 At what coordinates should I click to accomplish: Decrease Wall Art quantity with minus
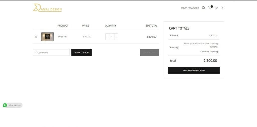(x=107, y=37)
